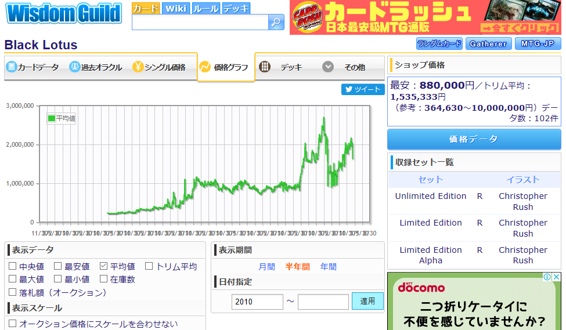
Task: Click the Twitter ツイート button
Action: tap(363, 89)
